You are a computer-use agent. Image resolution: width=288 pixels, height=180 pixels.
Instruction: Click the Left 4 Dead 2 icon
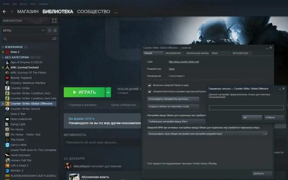(x=7, y=165)
